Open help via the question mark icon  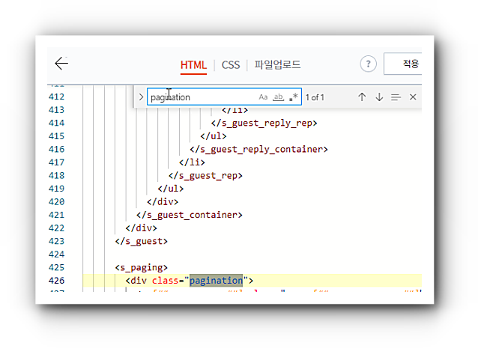[368, 64]
